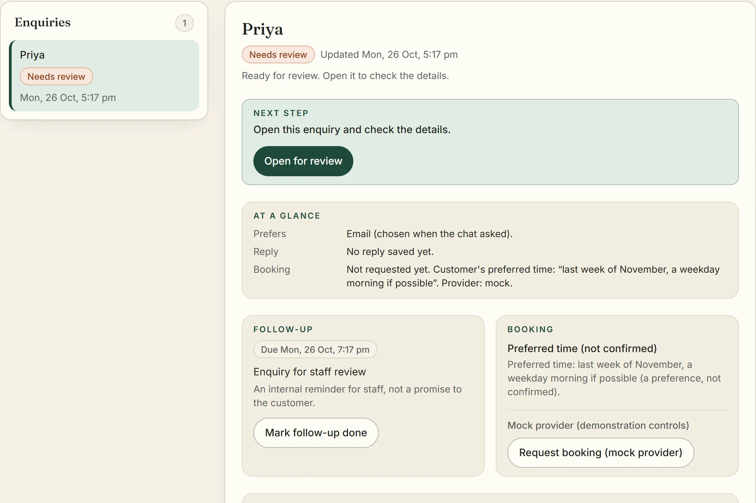
Task: Click the Priya heading in detail panel
Action: coord(263,29)
